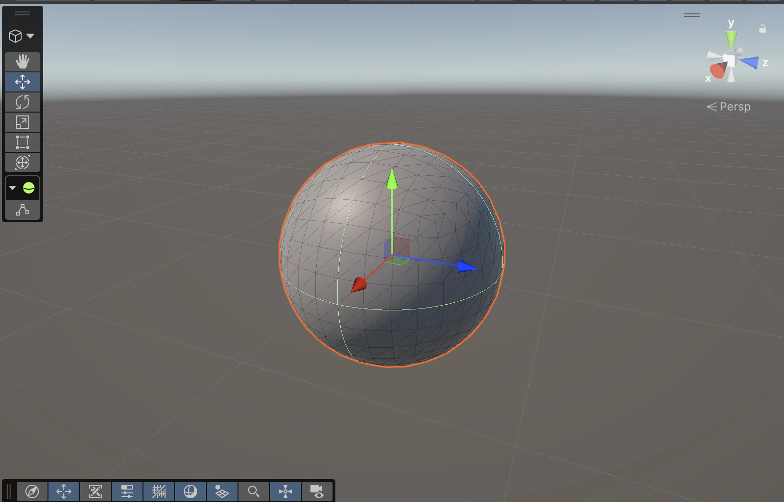Select the Scale tool
This screenshot has height=502, width=784.
23,122
